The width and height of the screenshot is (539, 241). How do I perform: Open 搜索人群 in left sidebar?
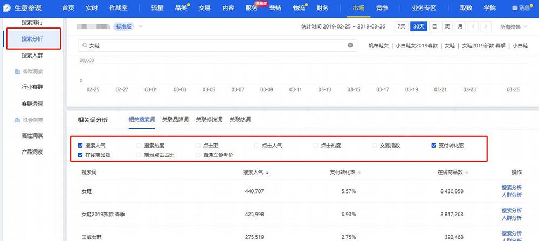32,55
